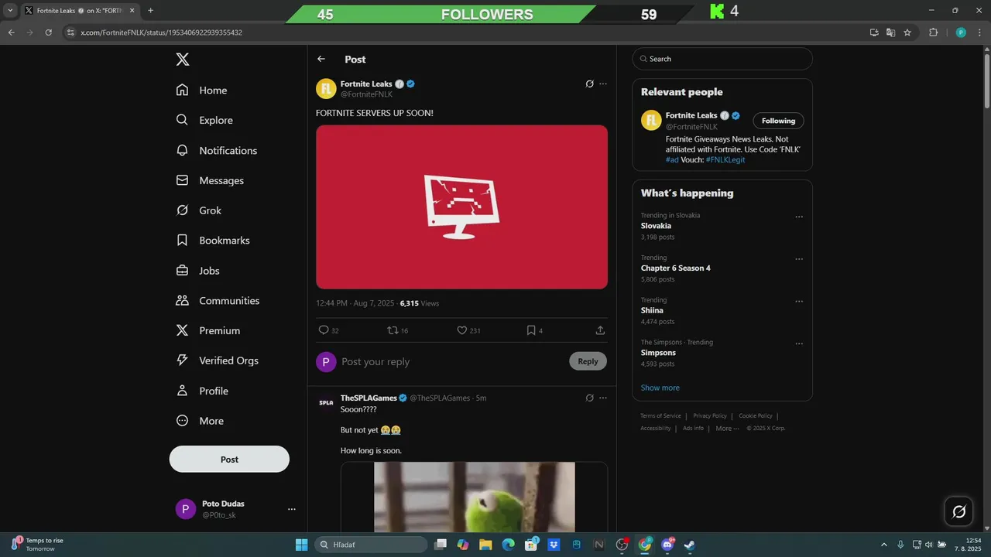Open more options for Shiina trend
The image size is (991, 557).
[799, 302]
